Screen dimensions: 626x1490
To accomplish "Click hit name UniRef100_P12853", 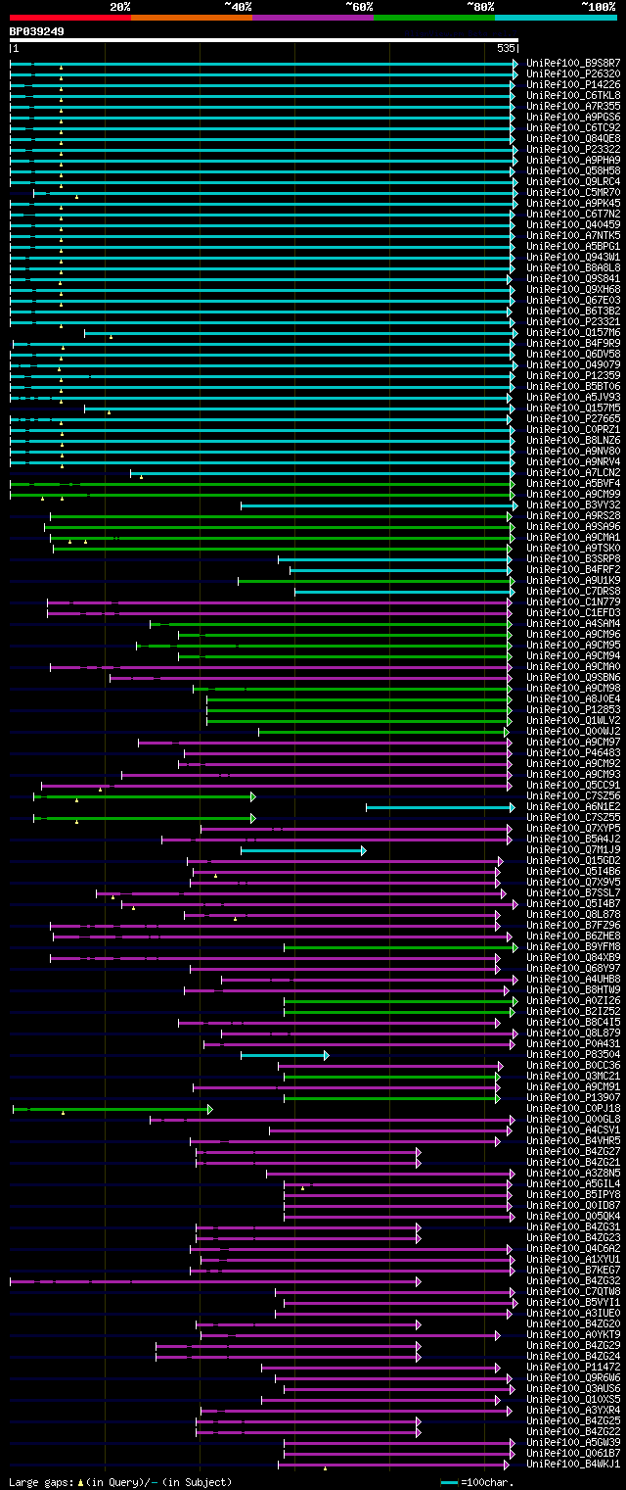I will [x=573, y=709].
